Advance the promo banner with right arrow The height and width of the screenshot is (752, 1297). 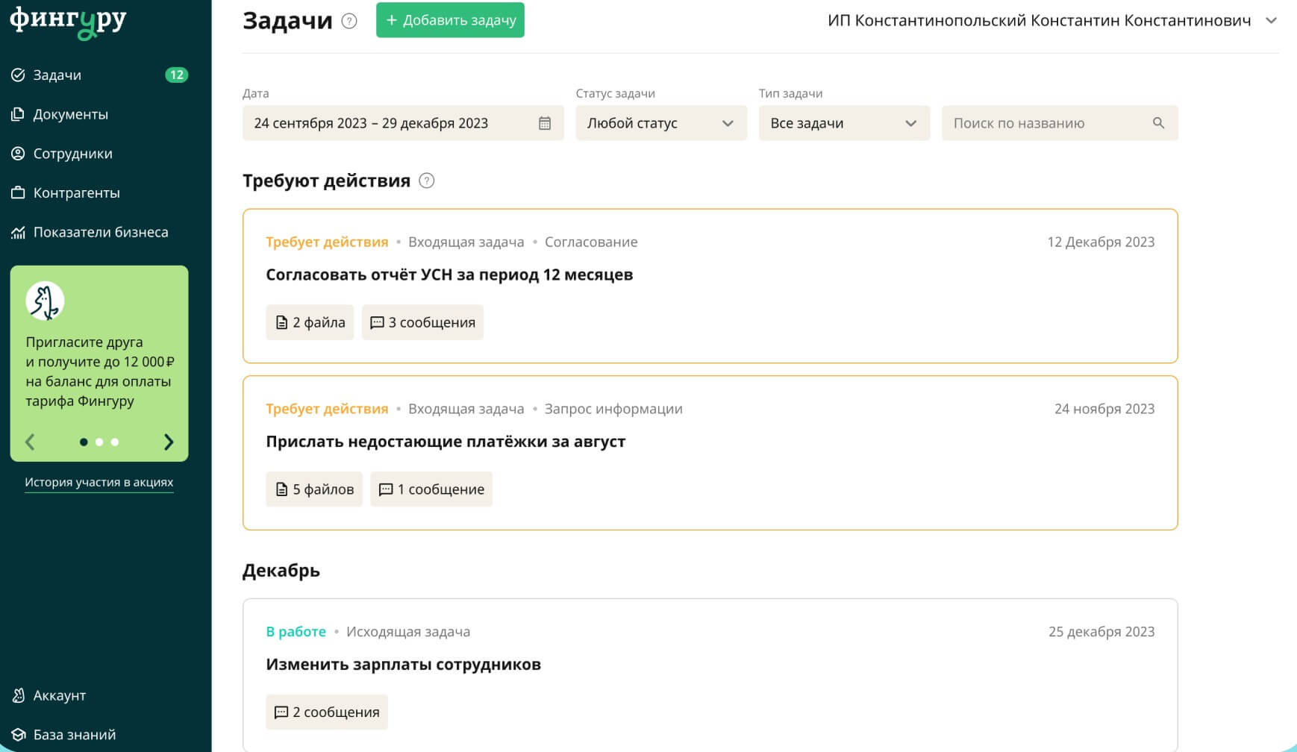pyautogui.click(x=169, y=442)
